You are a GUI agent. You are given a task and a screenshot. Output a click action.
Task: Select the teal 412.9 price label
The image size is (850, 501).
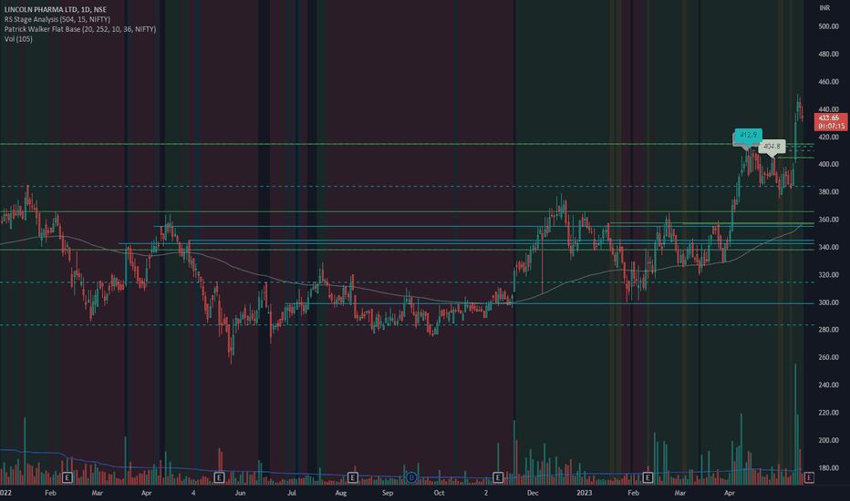(749, 135)
